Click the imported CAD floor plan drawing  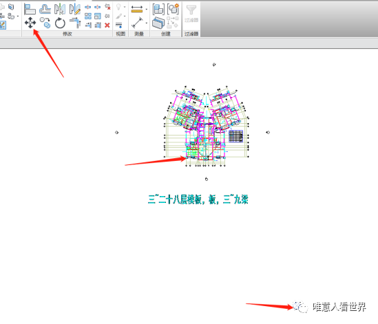click(x=207, y=126)
